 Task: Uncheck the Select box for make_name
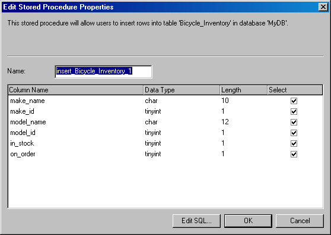click(x=294, y=101)
